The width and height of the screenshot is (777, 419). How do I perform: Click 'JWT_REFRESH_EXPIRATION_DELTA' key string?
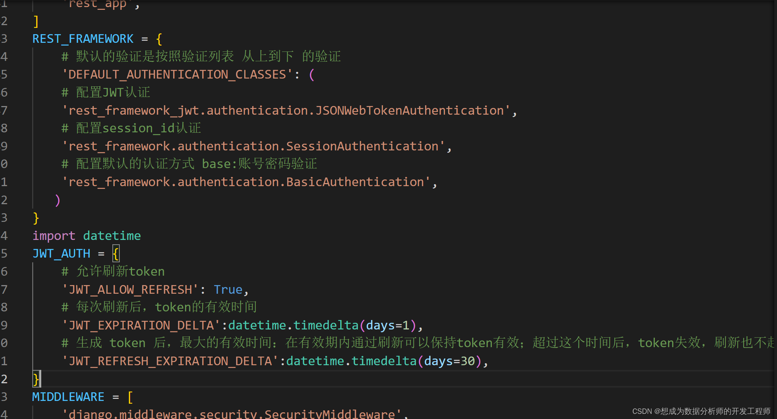[x=170, y=361]
